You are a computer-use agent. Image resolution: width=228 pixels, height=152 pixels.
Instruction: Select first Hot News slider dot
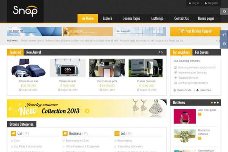[212, 103]
